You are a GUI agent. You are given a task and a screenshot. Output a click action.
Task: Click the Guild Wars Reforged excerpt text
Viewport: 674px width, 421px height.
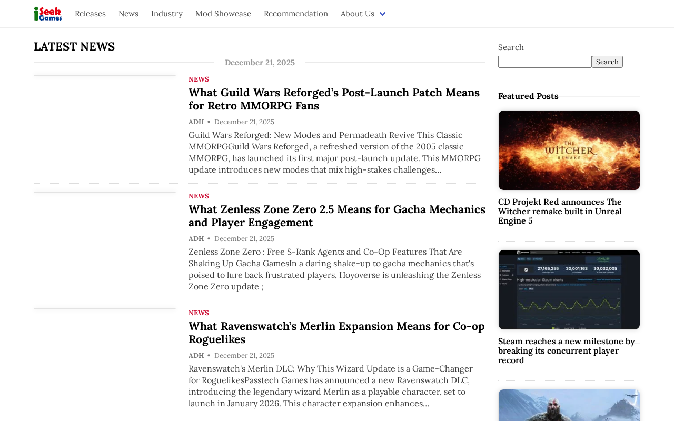pos(335,152)
